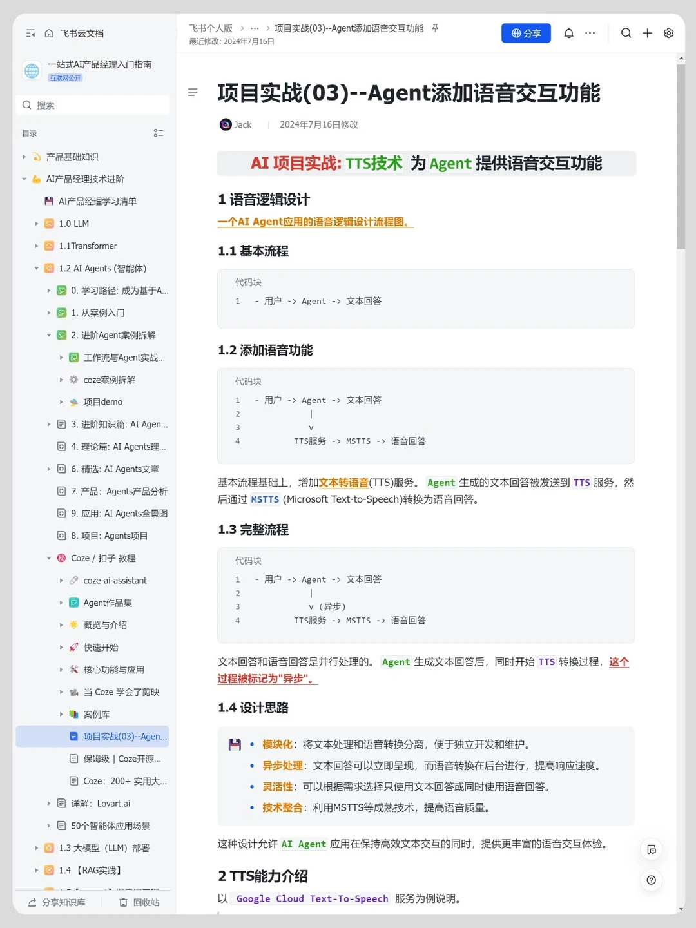Follow the 语音逻辑设计流程图 link

tap(315, 222)
